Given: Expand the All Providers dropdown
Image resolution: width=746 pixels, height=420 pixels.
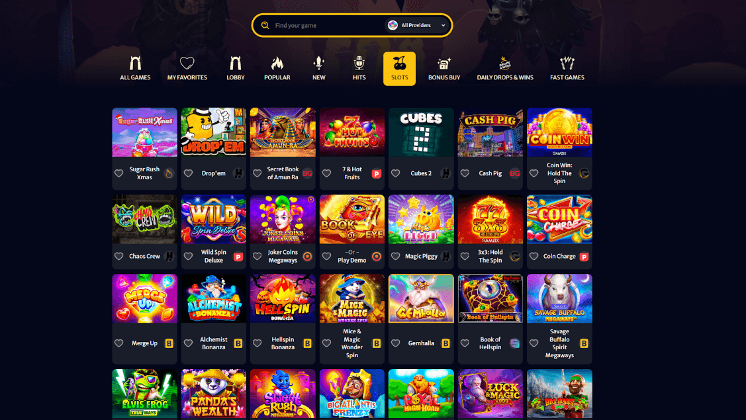Looking at the screenshot, I should (417, 25).
